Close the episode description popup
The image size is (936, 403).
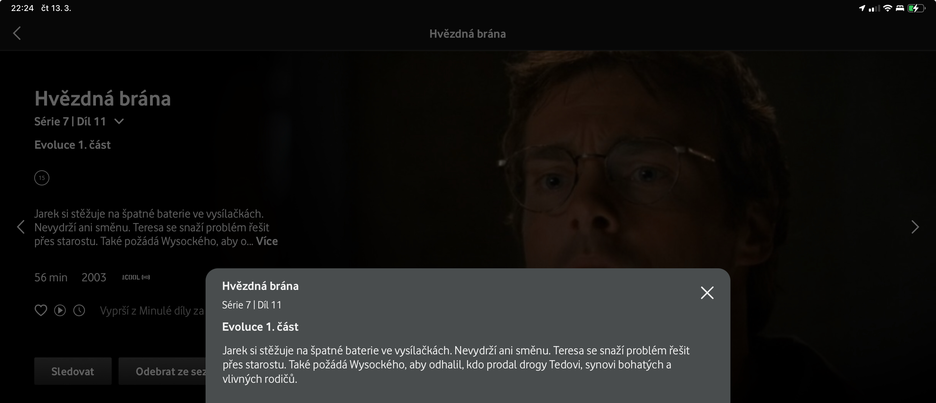click(x=707, y=293)
